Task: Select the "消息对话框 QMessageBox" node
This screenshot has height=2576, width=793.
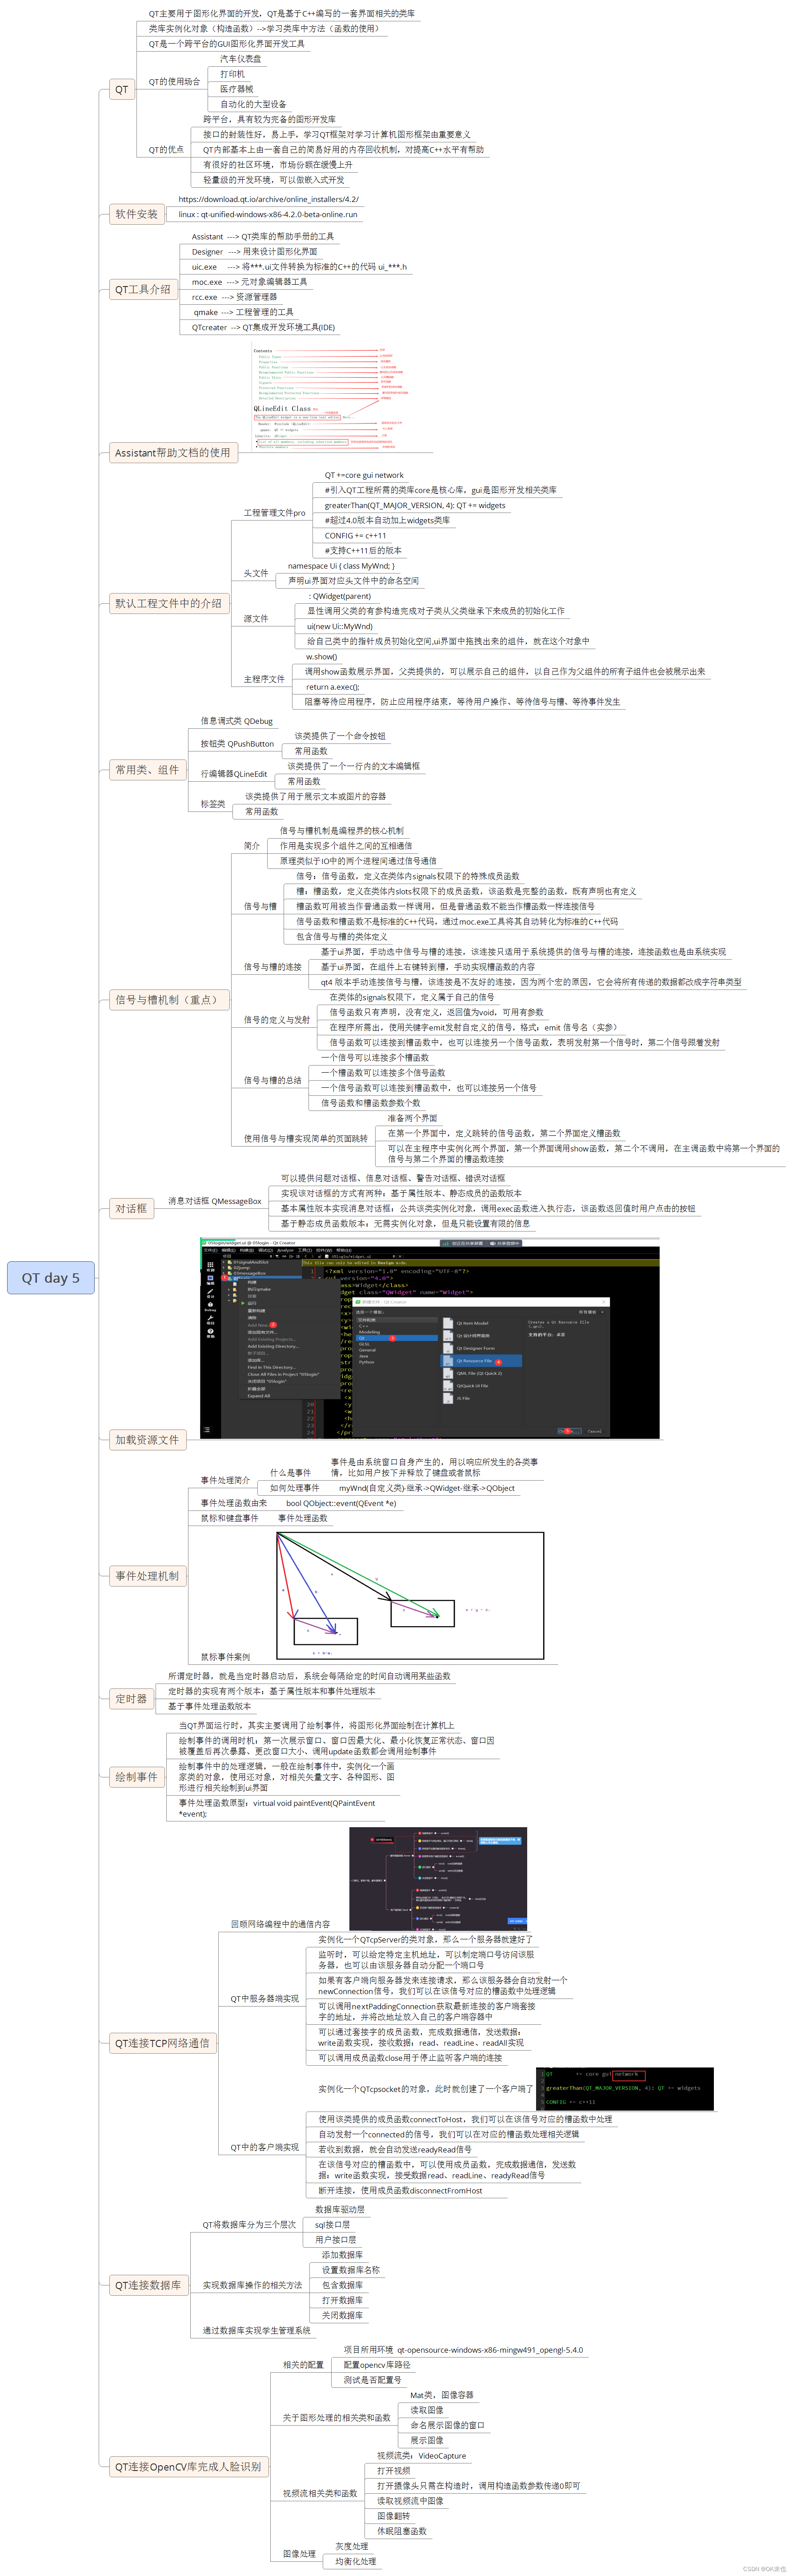Action: click(x=215, y=1201)
